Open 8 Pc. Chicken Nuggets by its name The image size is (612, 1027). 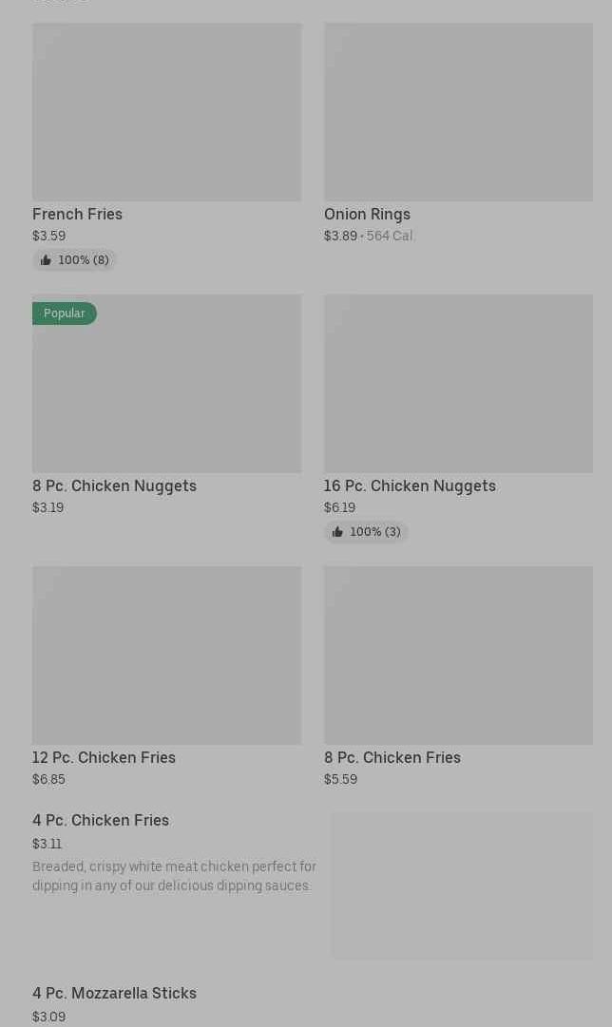pyautogui.click(x=114, y=485)
